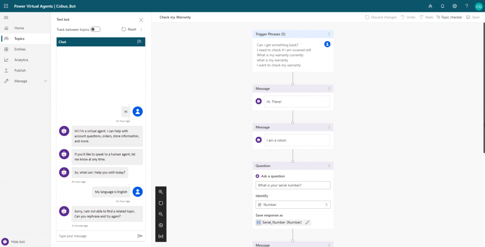This screenshot has height=247, width=485.
Task: Add node below the I am a robot message
Action: (293, 161)
